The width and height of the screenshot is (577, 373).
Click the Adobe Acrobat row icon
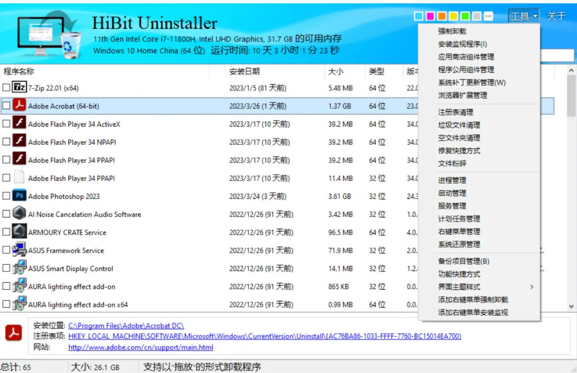tap(19, 105)
